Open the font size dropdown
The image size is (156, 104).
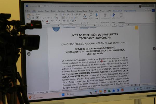click(x=60, y=15)
